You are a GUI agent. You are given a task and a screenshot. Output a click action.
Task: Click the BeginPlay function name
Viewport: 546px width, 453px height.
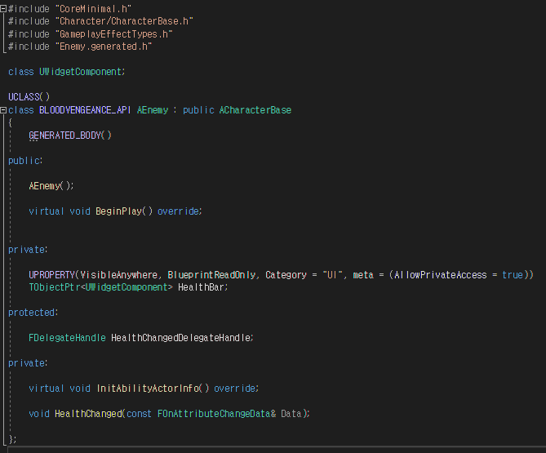pyautogui.click(x=118, y=211)
